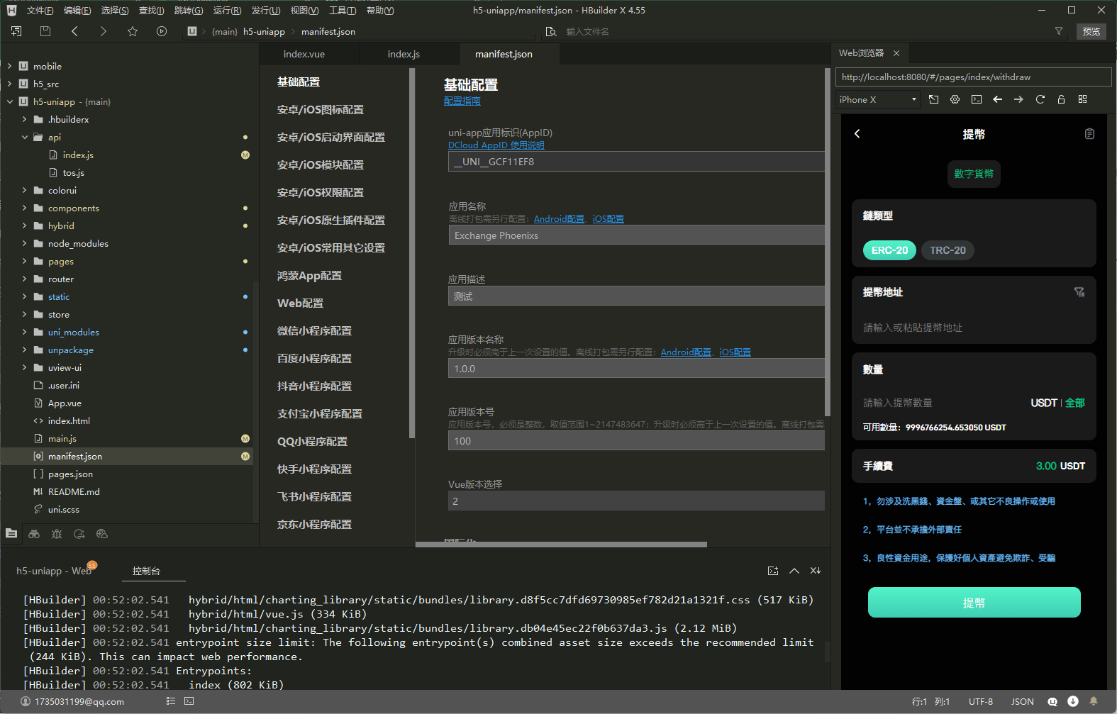1117x714 pixels.
Task: Open the status bar notification bell
Action: pyautogui.click(x=1094, y=701)
